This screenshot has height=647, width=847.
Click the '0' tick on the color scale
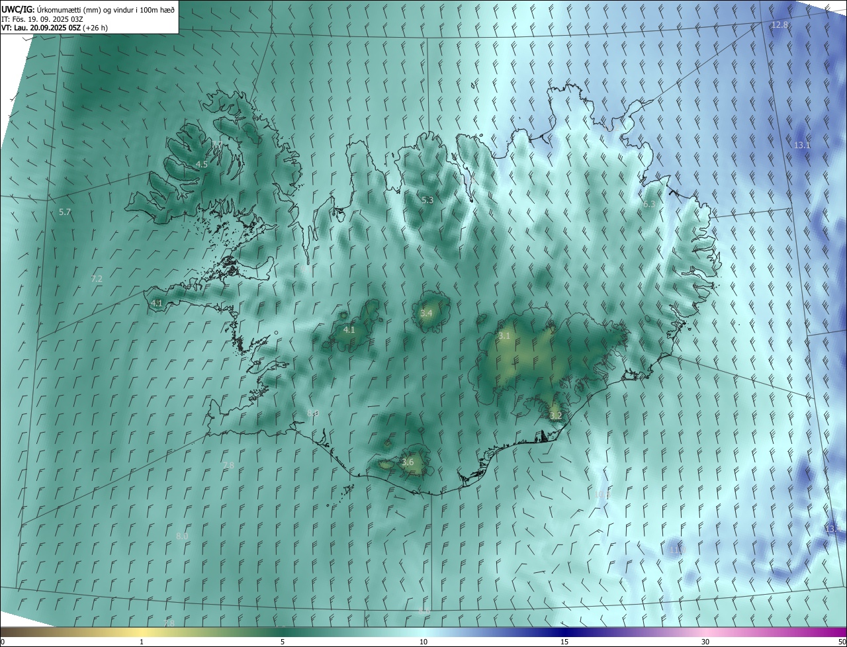coord(3,642)
